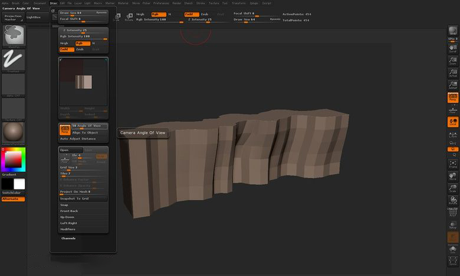The width and height of the screenshot is (460, 276).
Task: Expand the Modifiers section
Action: (68, 229)
